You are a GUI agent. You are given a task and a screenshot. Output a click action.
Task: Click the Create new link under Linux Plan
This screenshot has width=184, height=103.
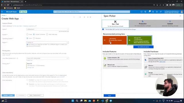29,60
